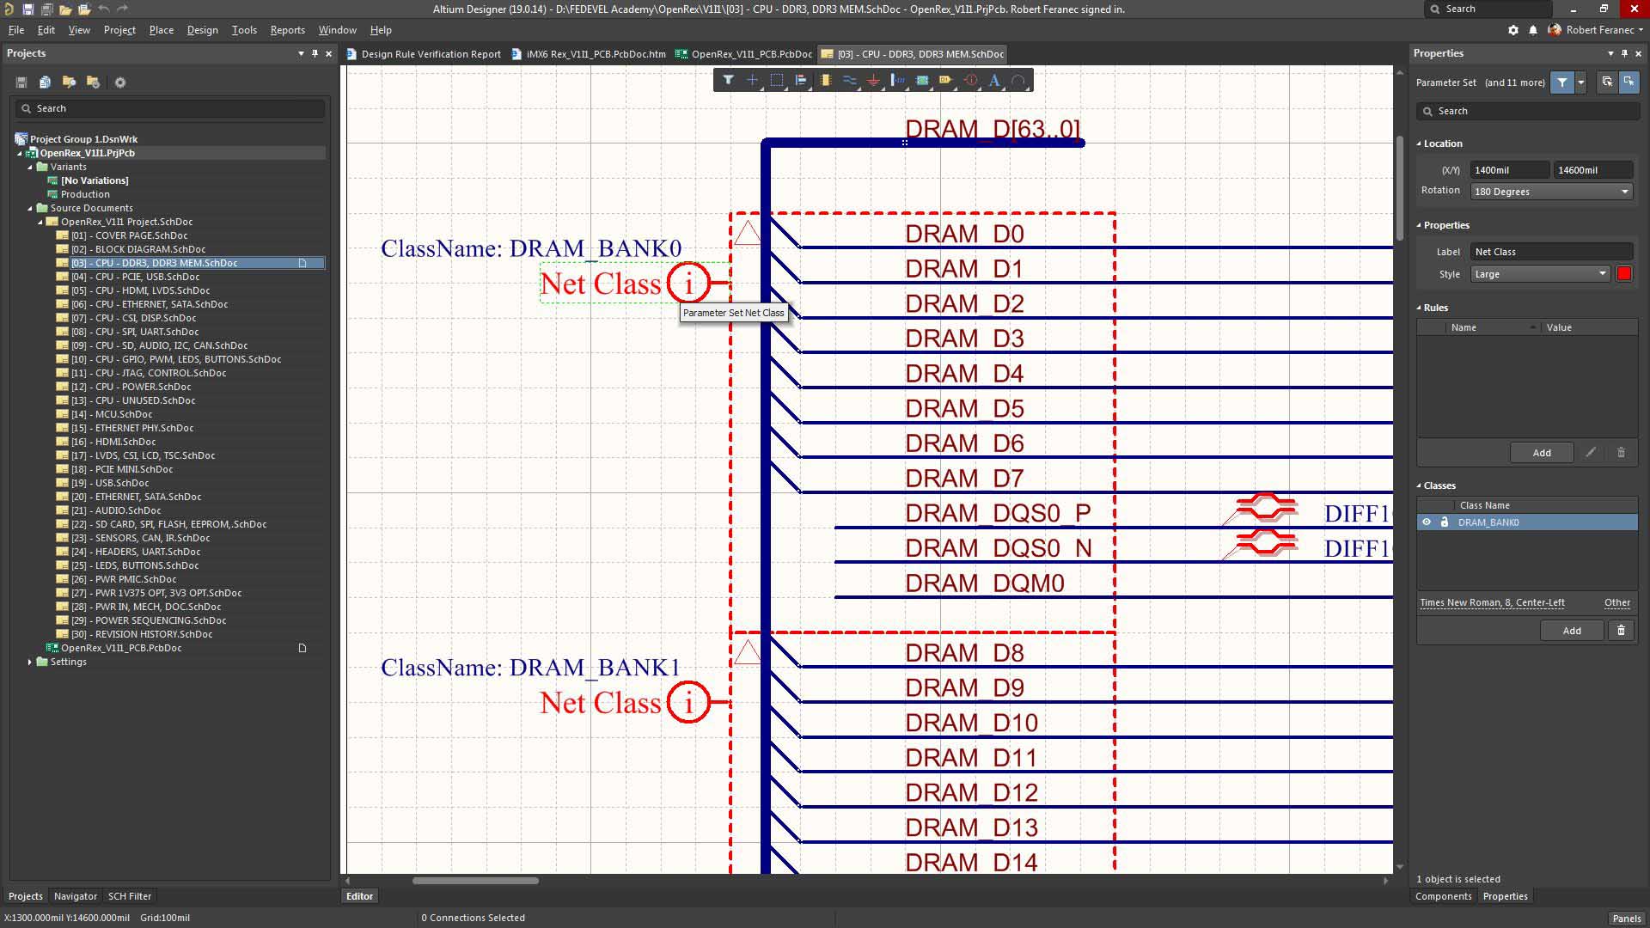Toggle visibility eye of DRAM_BANK0 class

1427,522
